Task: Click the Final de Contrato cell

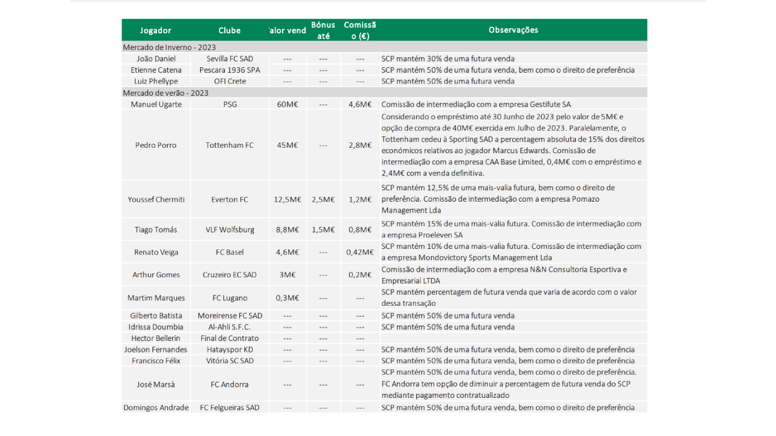Action: pyautogui.click(x=230, y=338)
